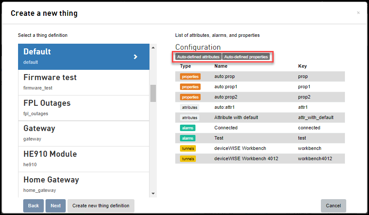
Task: Click the green alarms badge for Connected
Action: click(x=188, y=128)
